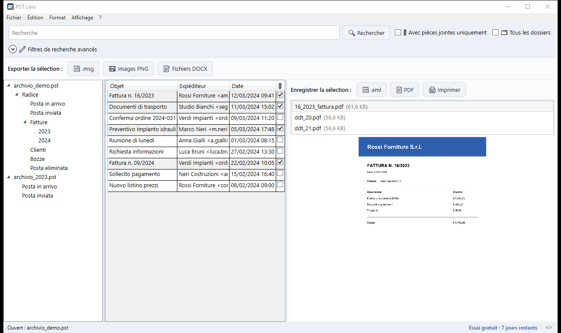561x333 pixels.
Task: Sort emails by the Date column
Action: (253, 86)
